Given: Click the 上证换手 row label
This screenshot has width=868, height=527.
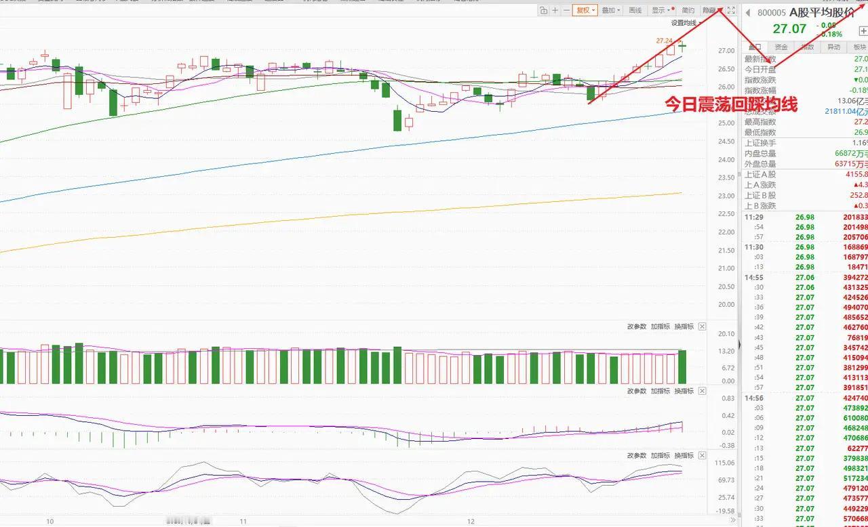Looking at the screenshot, I should [x=760, y=143].
